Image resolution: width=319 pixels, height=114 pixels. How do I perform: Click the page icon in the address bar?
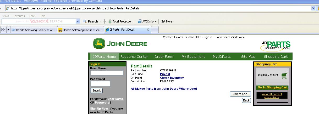click(x=8, y=8)
